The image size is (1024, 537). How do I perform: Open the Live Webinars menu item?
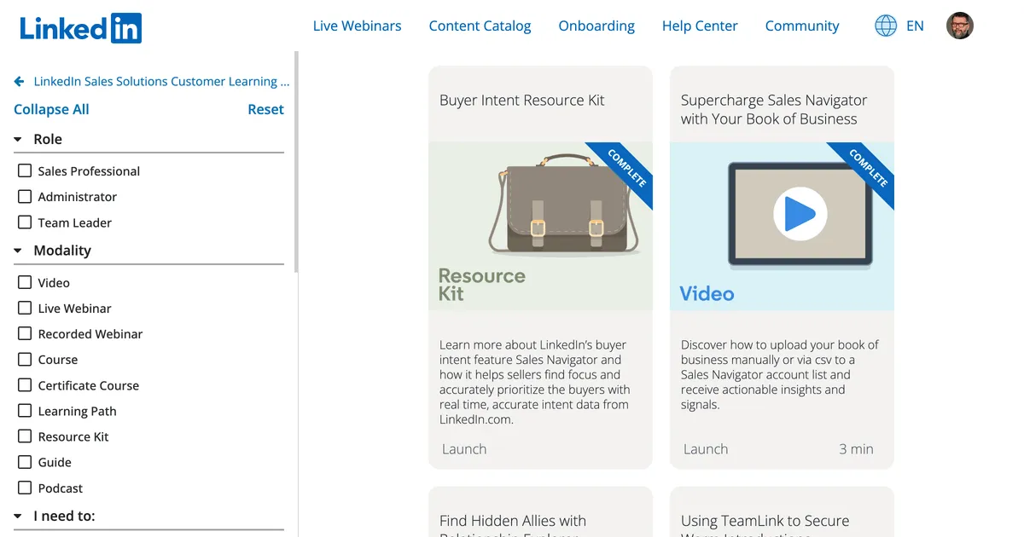tap(357, 26)
